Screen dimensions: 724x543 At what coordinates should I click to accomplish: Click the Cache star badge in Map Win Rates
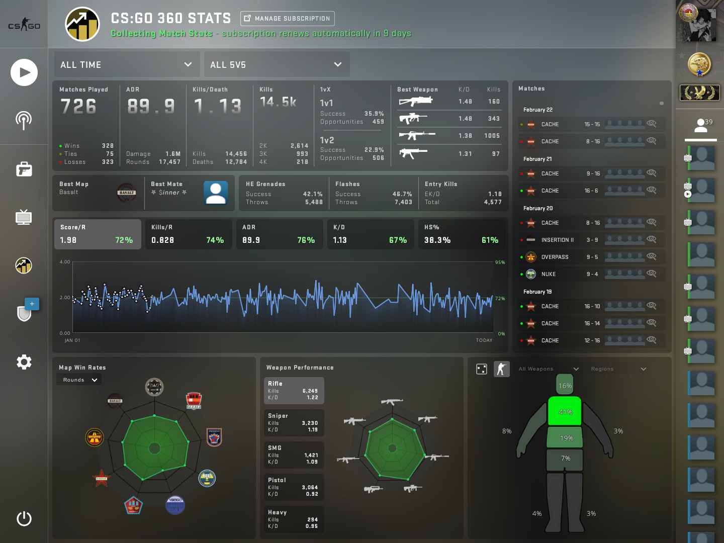pyautogui.click(x=102, y=478)
